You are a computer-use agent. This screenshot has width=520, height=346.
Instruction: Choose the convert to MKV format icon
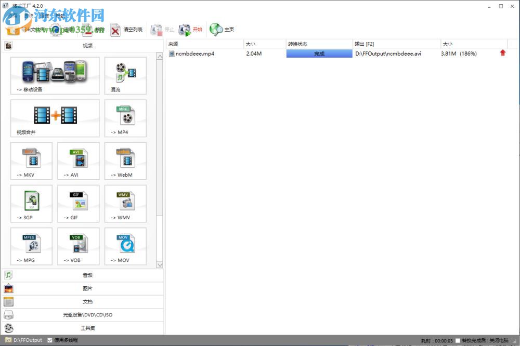tap(31, 161)
